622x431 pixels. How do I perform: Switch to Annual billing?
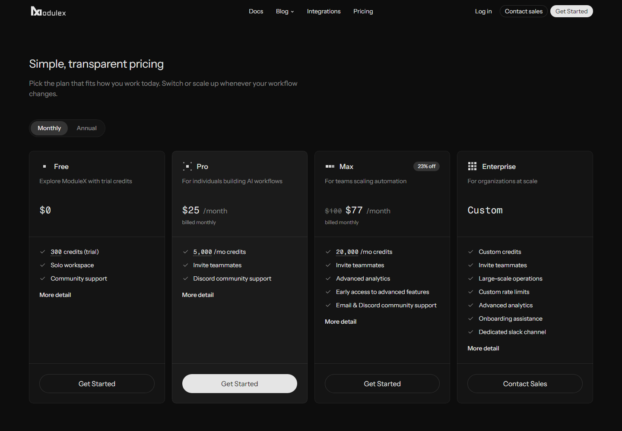click(87, 128)
